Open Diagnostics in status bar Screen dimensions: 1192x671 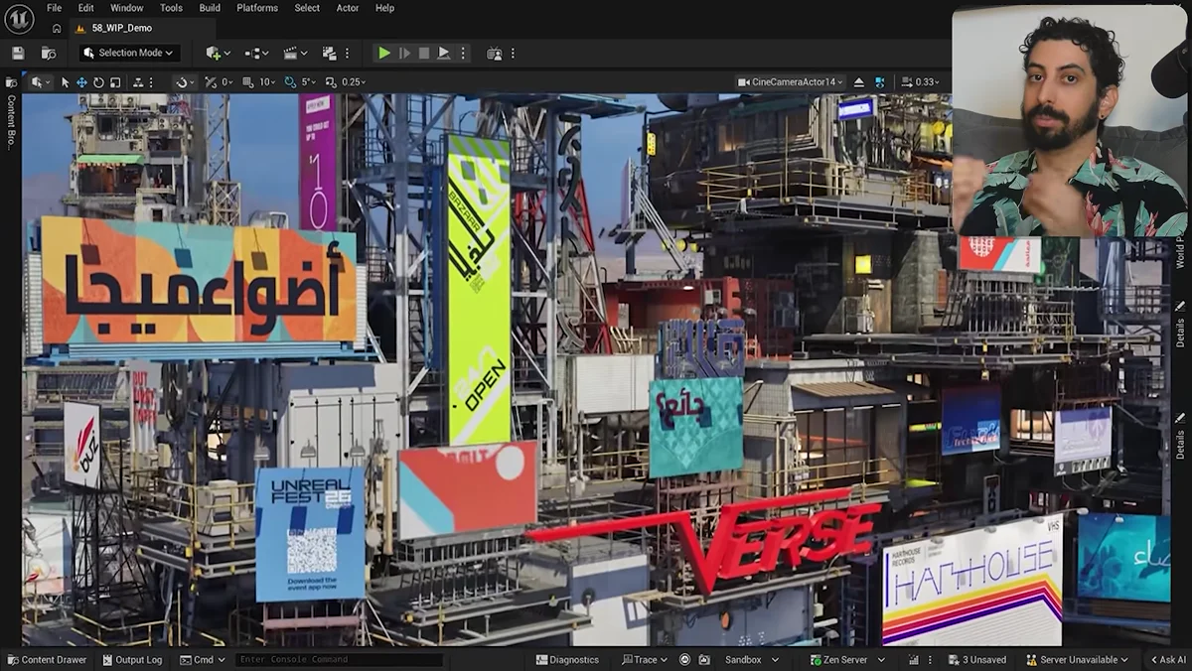[567, 659]
